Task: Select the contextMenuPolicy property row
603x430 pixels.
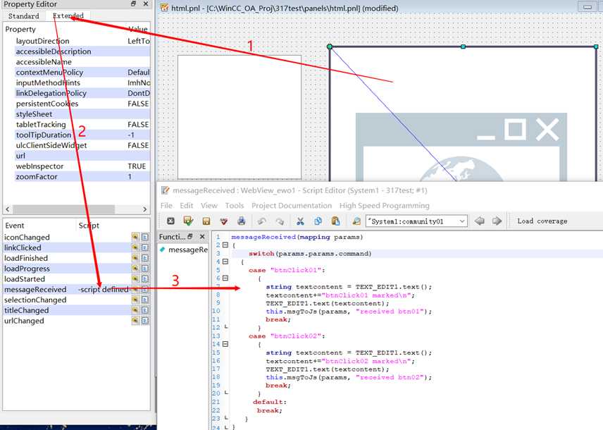Action: point(82,73)
